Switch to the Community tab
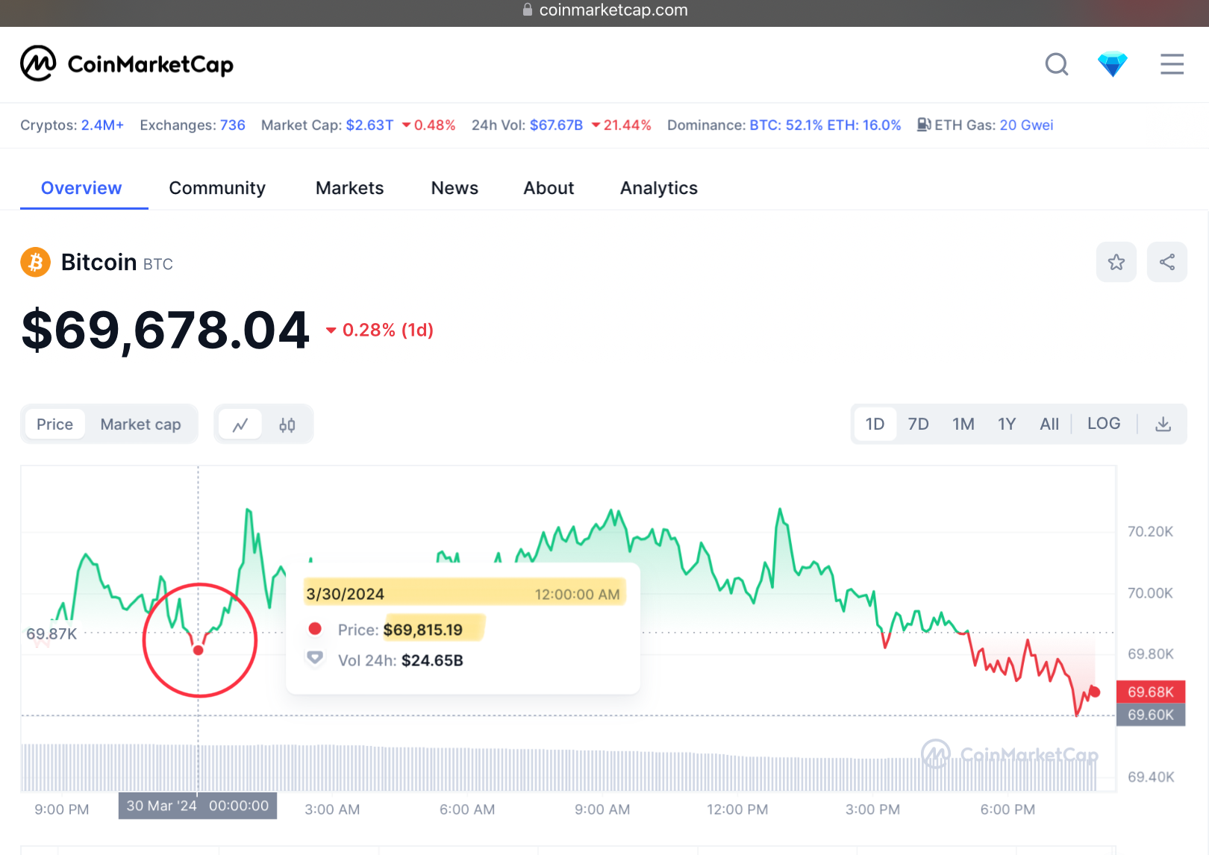Image resolution: width=1209 pixels, height=855 pixels. point(217,188)
